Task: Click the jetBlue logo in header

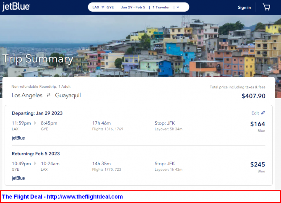Action: coord(16,7)
